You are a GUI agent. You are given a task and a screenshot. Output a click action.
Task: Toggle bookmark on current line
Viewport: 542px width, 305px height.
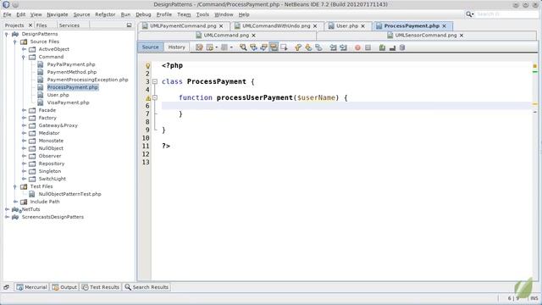coord(318,47)
